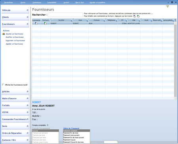Click the Commande column header
This screenshot has width=178, height=144.
coord(36,20)
